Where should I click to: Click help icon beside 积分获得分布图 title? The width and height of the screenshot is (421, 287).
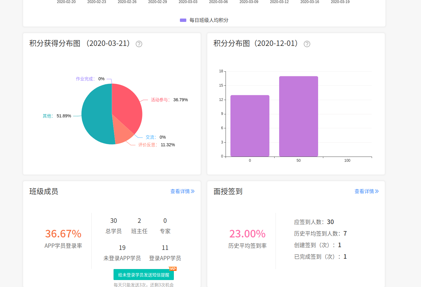coord(139,44)
